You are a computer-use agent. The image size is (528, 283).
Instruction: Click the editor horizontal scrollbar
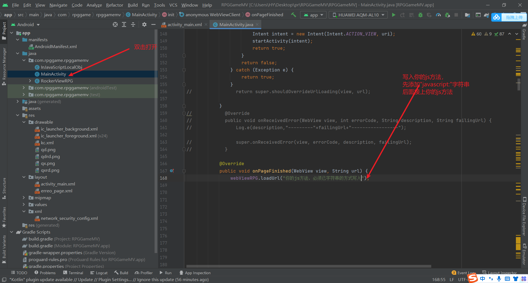(309, 266)
